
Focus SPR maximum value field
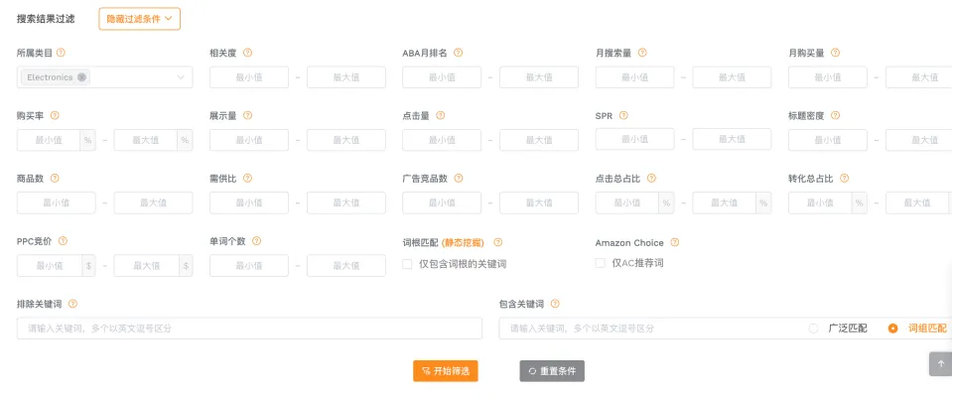tap(732, 139)
